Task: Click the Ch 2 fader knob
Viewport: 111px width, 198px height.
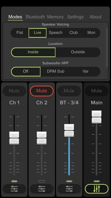Action: tap(42, 138)
